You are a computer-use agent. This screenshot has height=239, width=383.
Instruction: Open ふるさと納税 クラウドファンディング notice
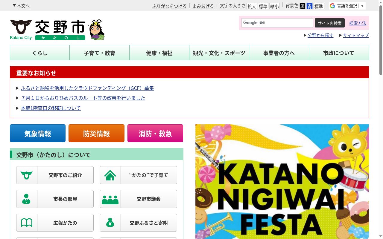(x=87, y=88)
